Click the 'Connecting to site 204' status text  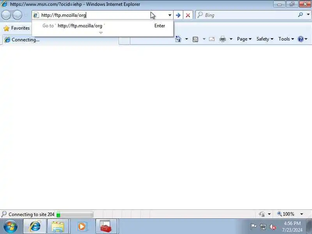32,214
